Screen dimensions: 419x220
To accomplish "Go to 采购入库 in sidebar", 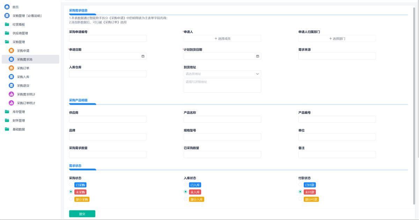I will tap(23, 77).
